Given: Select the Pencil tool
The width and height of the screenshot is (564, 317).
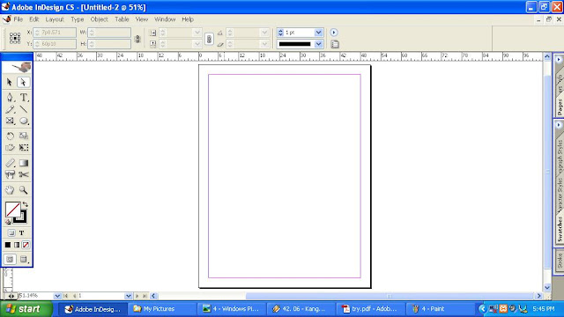Looking at the screenshot, I should pos(10,109).
